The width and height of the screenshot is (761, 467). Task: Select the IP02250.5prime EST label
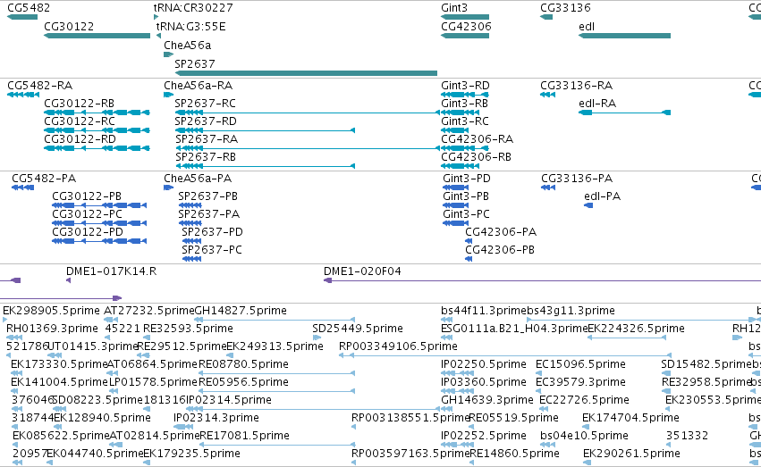[484, 365]
